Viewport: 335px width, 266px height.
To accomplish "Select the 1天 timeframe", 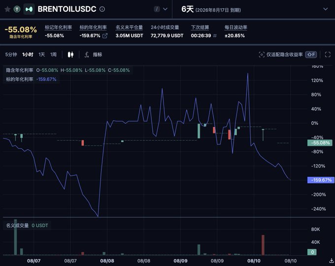I will pyautogui.click(x=42, y=55).
